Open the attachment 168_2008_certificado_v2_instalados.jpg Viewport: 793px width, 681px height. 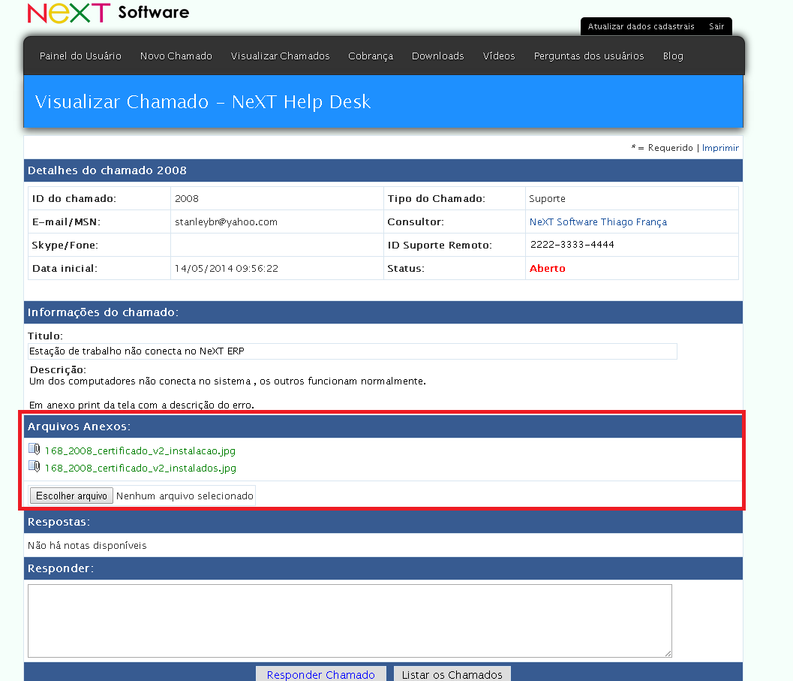point(140,468)
